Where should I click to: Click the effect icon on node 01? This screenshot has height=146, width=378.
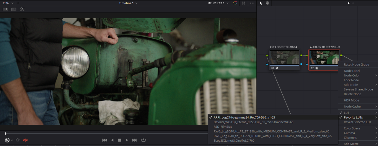tap(277, 68)
